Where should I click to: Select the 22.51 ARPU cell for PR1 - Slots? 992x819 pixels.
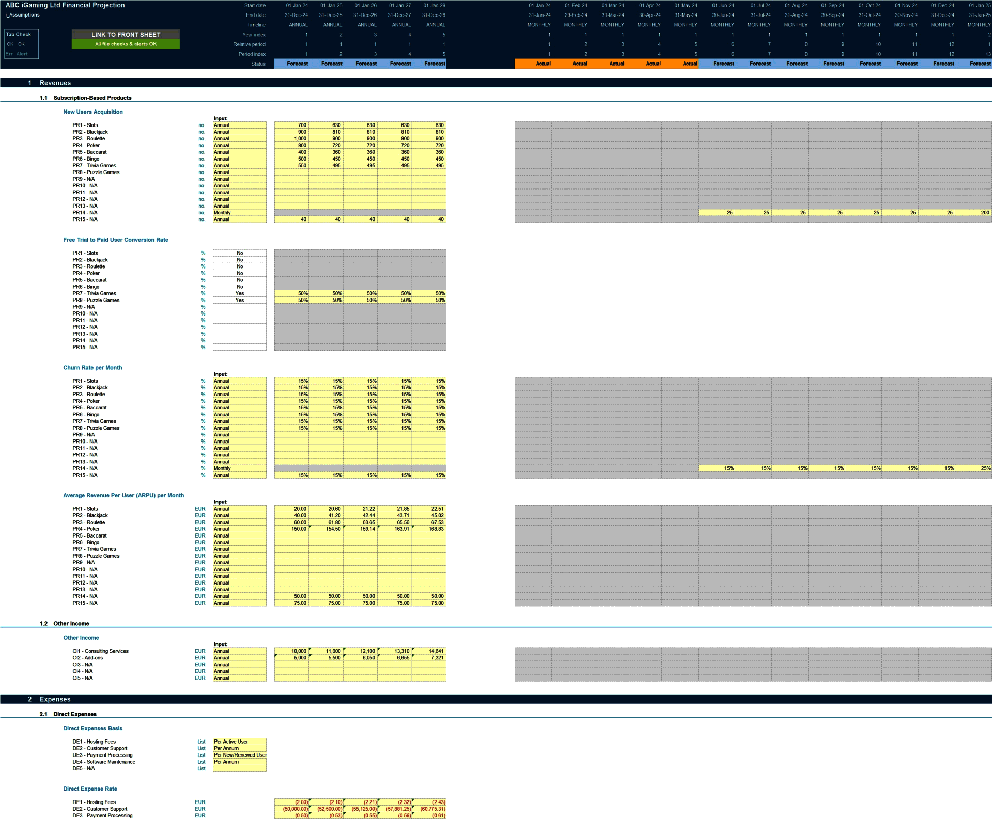tap(429, 509)
